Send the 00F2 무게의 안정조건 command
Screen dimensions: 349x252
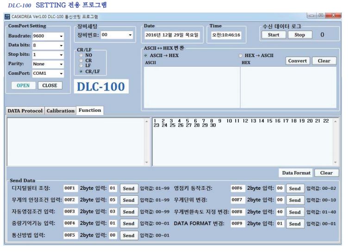(129, 200)
